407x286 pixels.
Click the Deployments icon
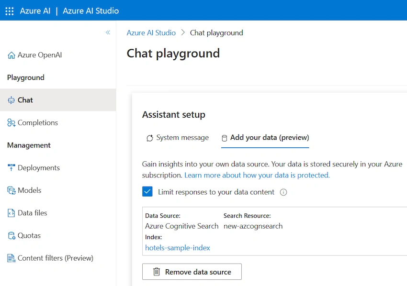pyautogui.click(x=11, y=168)
